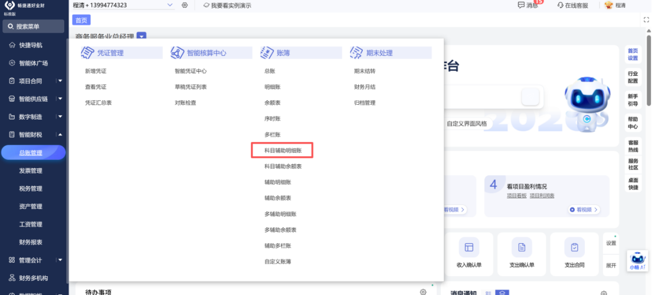
Task: Click the 智能财税 sidebar icon
Action: click(x=12, y=134)
